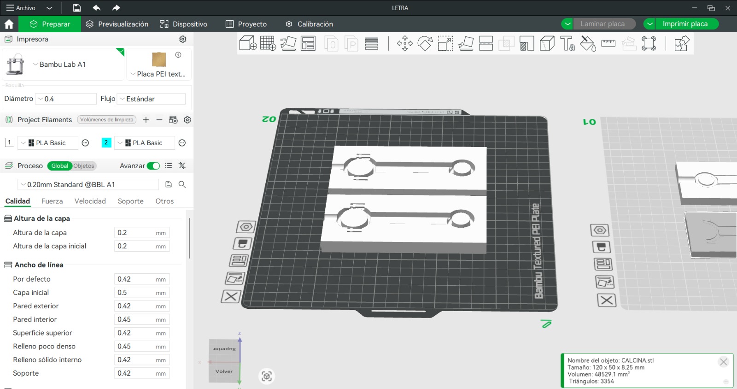
Task: Click the save icon in the title bar
Action: pyautogui.click(x=77, y=8)
